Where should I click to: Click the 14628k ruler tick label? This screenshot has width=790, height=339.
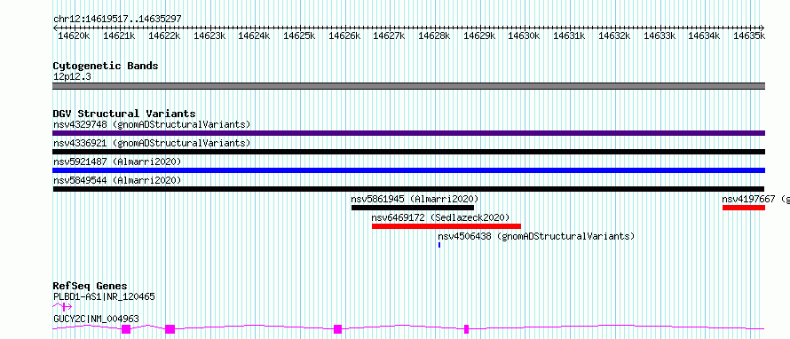click(x=434, y=35)
